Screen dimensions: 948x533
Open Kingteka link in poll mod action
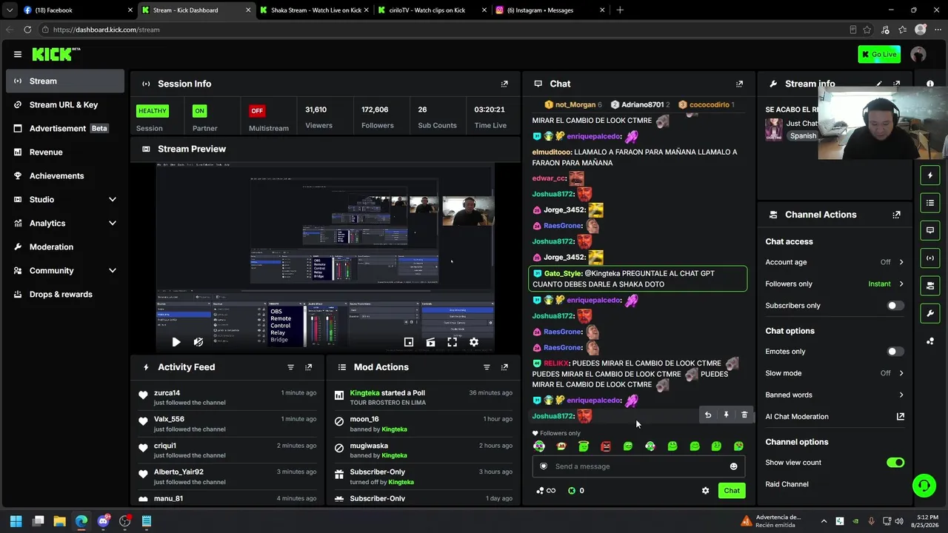364,393
